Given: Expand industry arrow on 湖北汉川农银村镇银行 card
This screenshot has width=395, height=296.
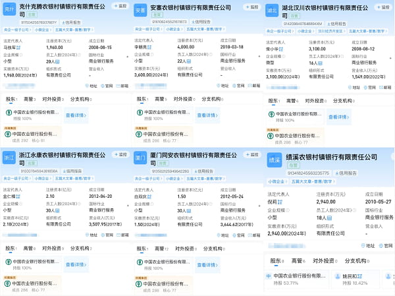Looking at the screenshot, I should coord(390,58).
